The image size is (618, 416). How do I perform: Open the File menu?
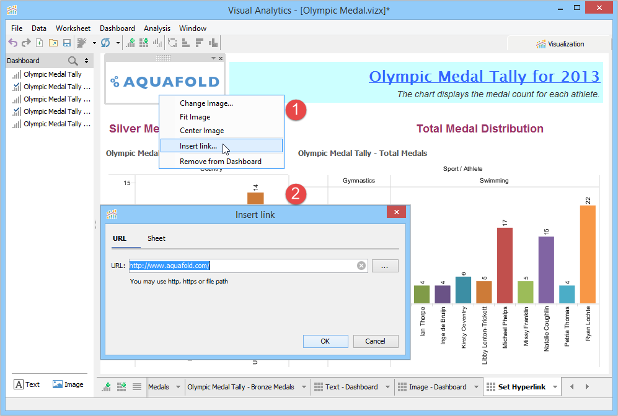coord(17,28)
